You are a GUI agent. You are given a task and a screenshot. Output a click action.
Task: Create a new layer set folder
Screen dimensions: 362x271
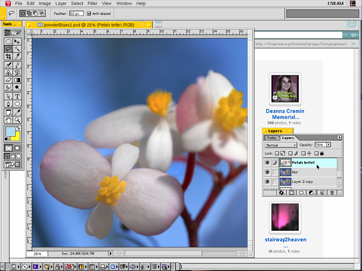tap(301, 193)
